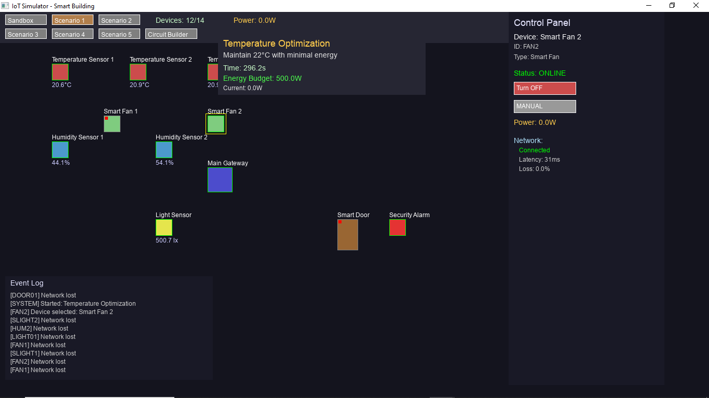The image size is (709, 398).
Task: Open Scenario 2
Action: [x=119, y=20]
